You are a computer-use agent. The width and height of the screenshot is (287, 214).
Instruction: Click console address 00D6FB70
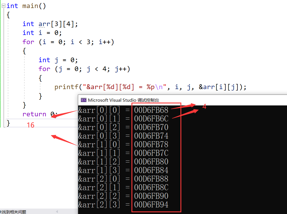[151, 127]
